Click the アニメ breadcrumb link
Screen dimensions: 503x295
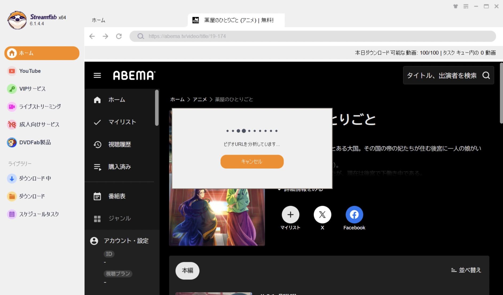200,99
